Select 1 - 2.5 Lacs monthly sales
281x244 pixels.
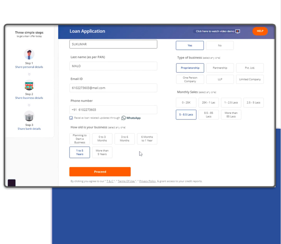point(231,103)
